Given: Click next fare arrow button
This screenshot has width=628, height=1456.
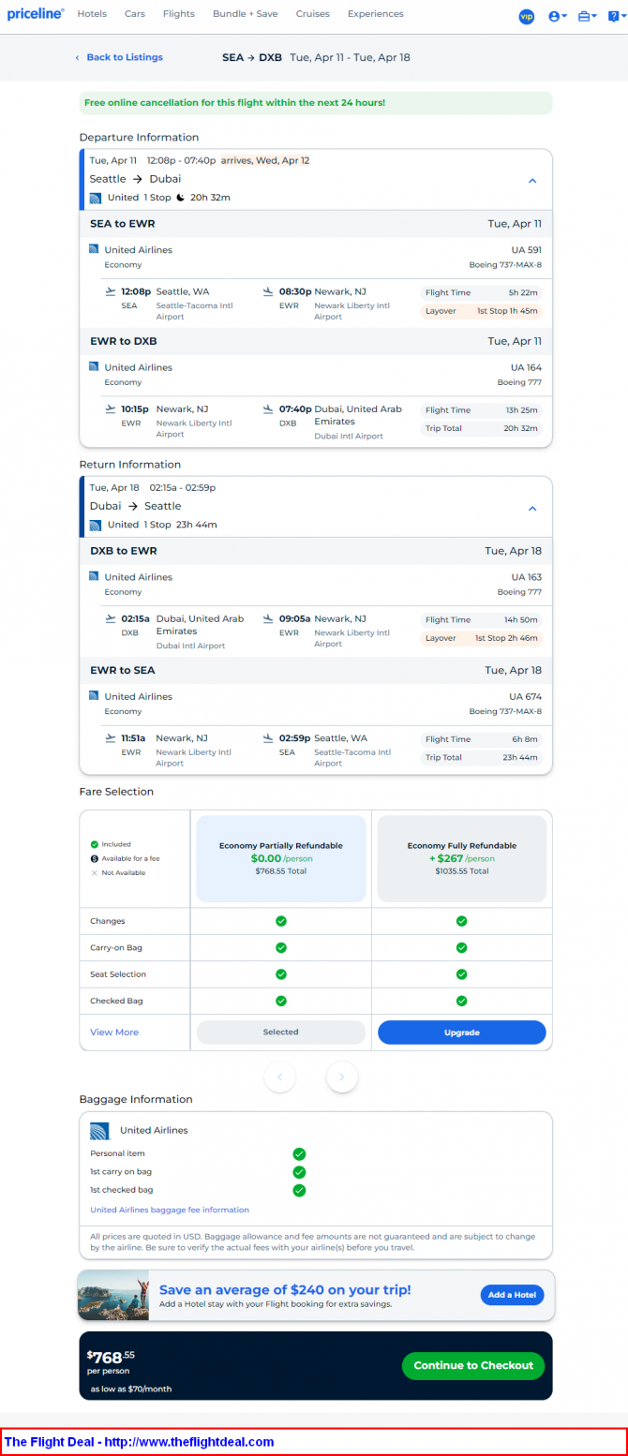Looking at the screenshot, I should [x=342, y=1077].
